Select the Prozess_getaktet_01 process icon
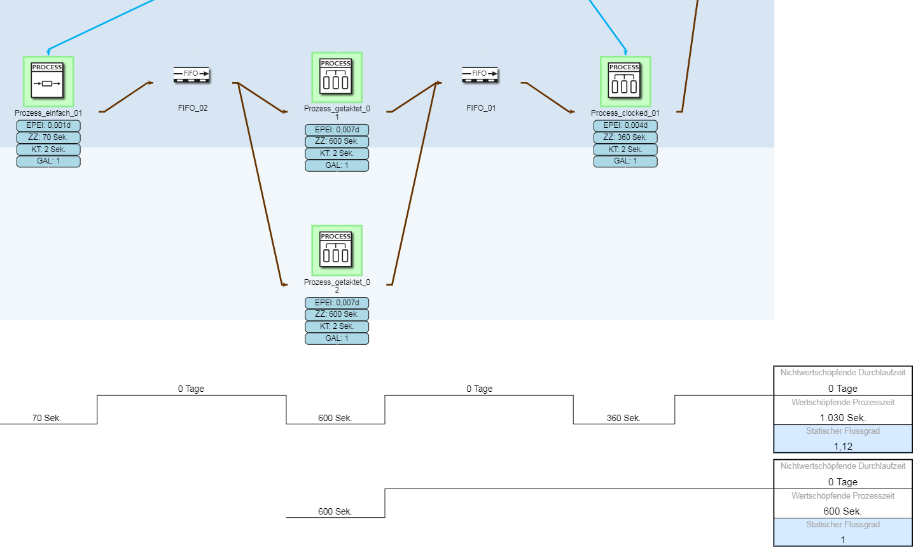This screenshot has width=918, height=554. pos(337,78)
